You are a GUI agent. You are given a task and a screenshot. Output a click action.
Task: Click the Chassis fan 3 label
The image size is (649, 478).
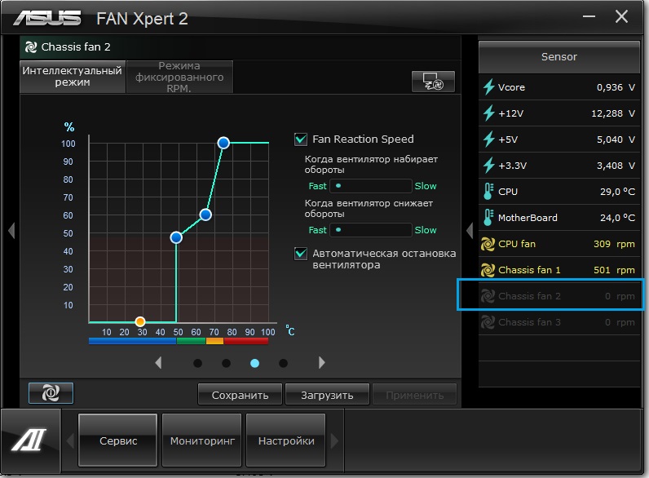(529, 322)
